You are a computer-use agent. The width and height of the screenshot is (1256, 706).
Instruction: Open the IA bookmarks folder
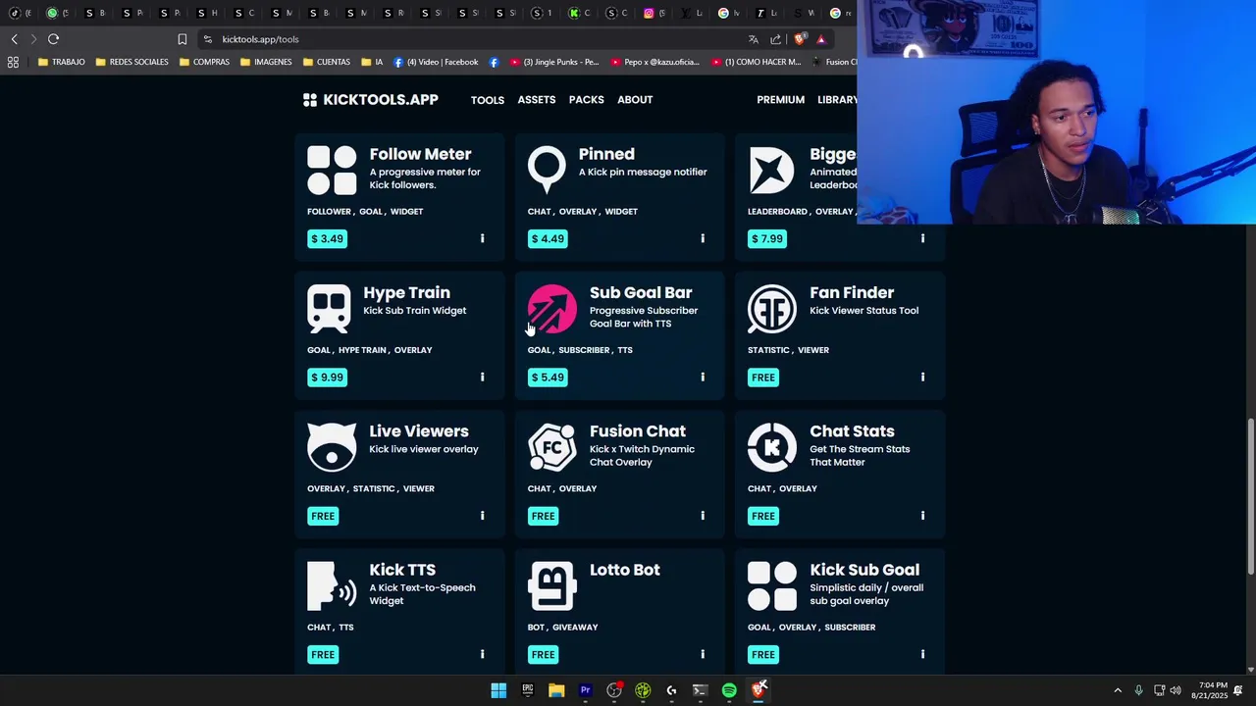[372, 62]
